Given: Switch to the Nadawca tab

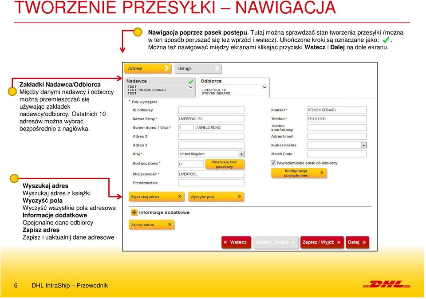Looking at the screenshot, I should pos(160,87).
